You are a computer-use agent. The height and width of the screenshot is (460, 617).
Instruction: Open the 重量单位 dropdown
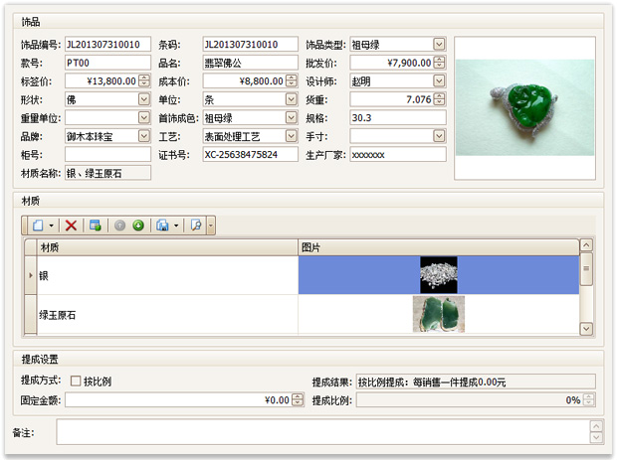click(x=144, y=117)
